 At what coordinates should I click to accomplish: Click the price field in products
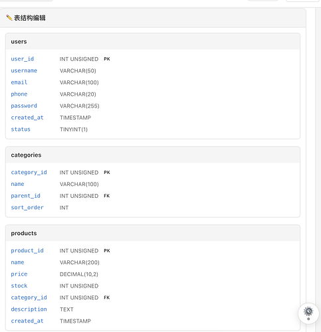pos(19,274)
